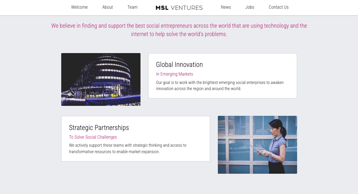Open the About page

pyautogui.click(x=107, y=7)
